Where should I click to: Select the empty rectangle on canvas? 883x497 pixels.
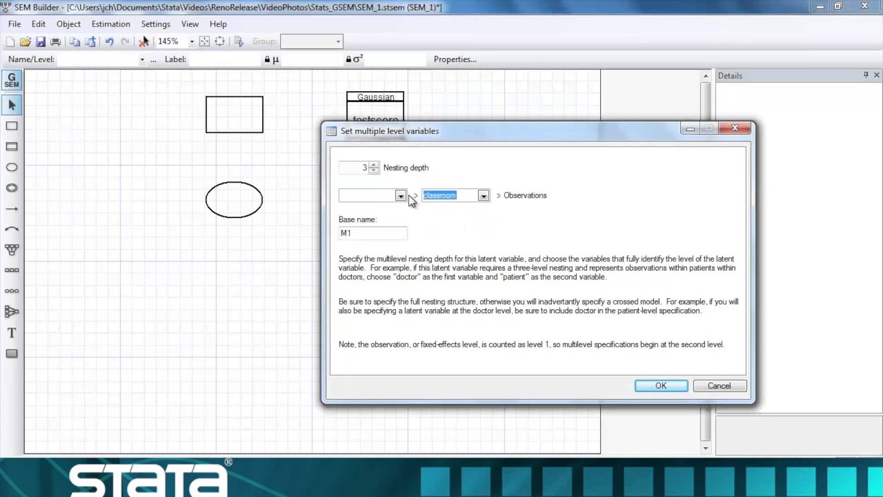235,115
